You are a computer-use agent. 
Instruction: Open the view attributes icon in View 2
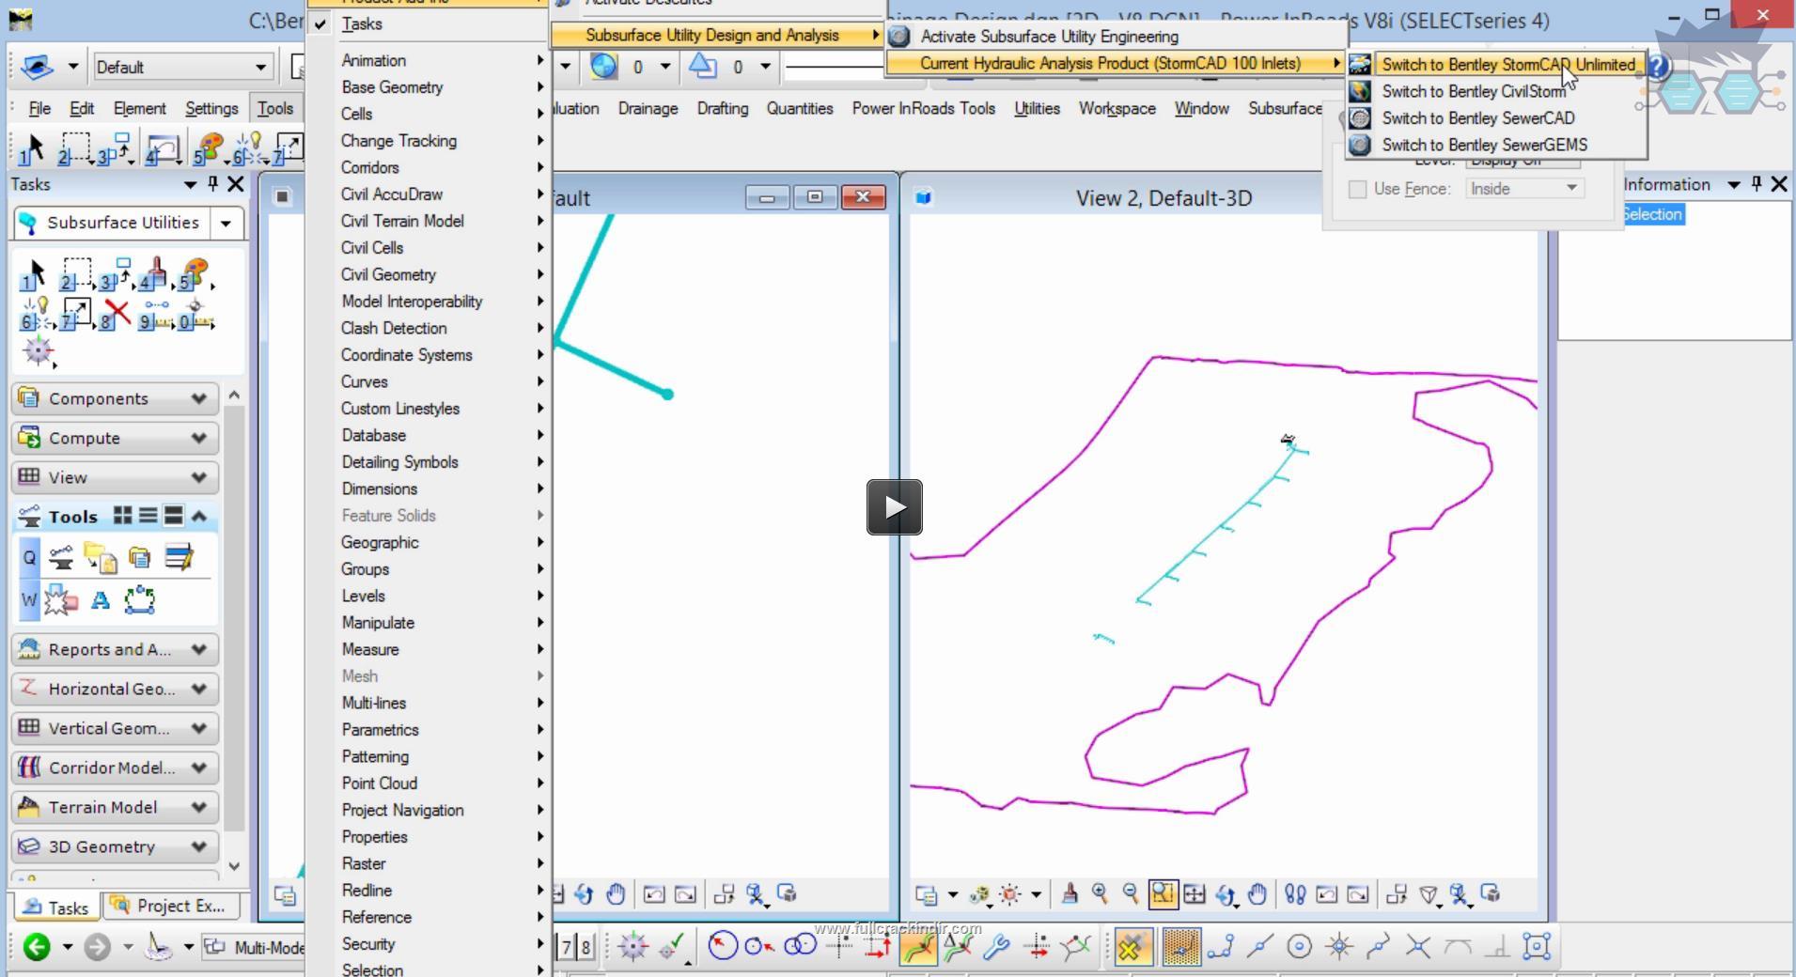926,894
